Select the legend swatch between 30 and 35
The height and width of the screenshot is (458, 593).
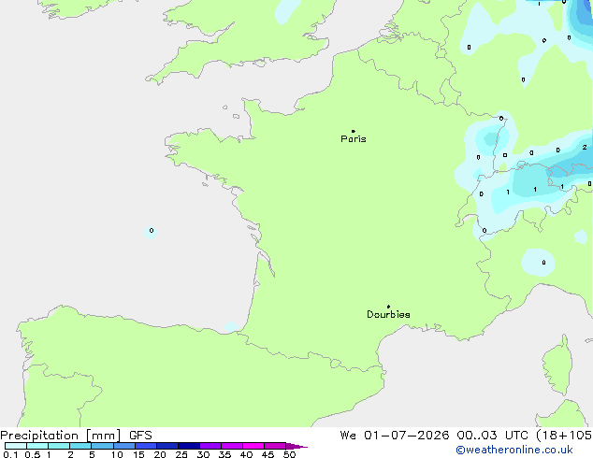(210, 446)
